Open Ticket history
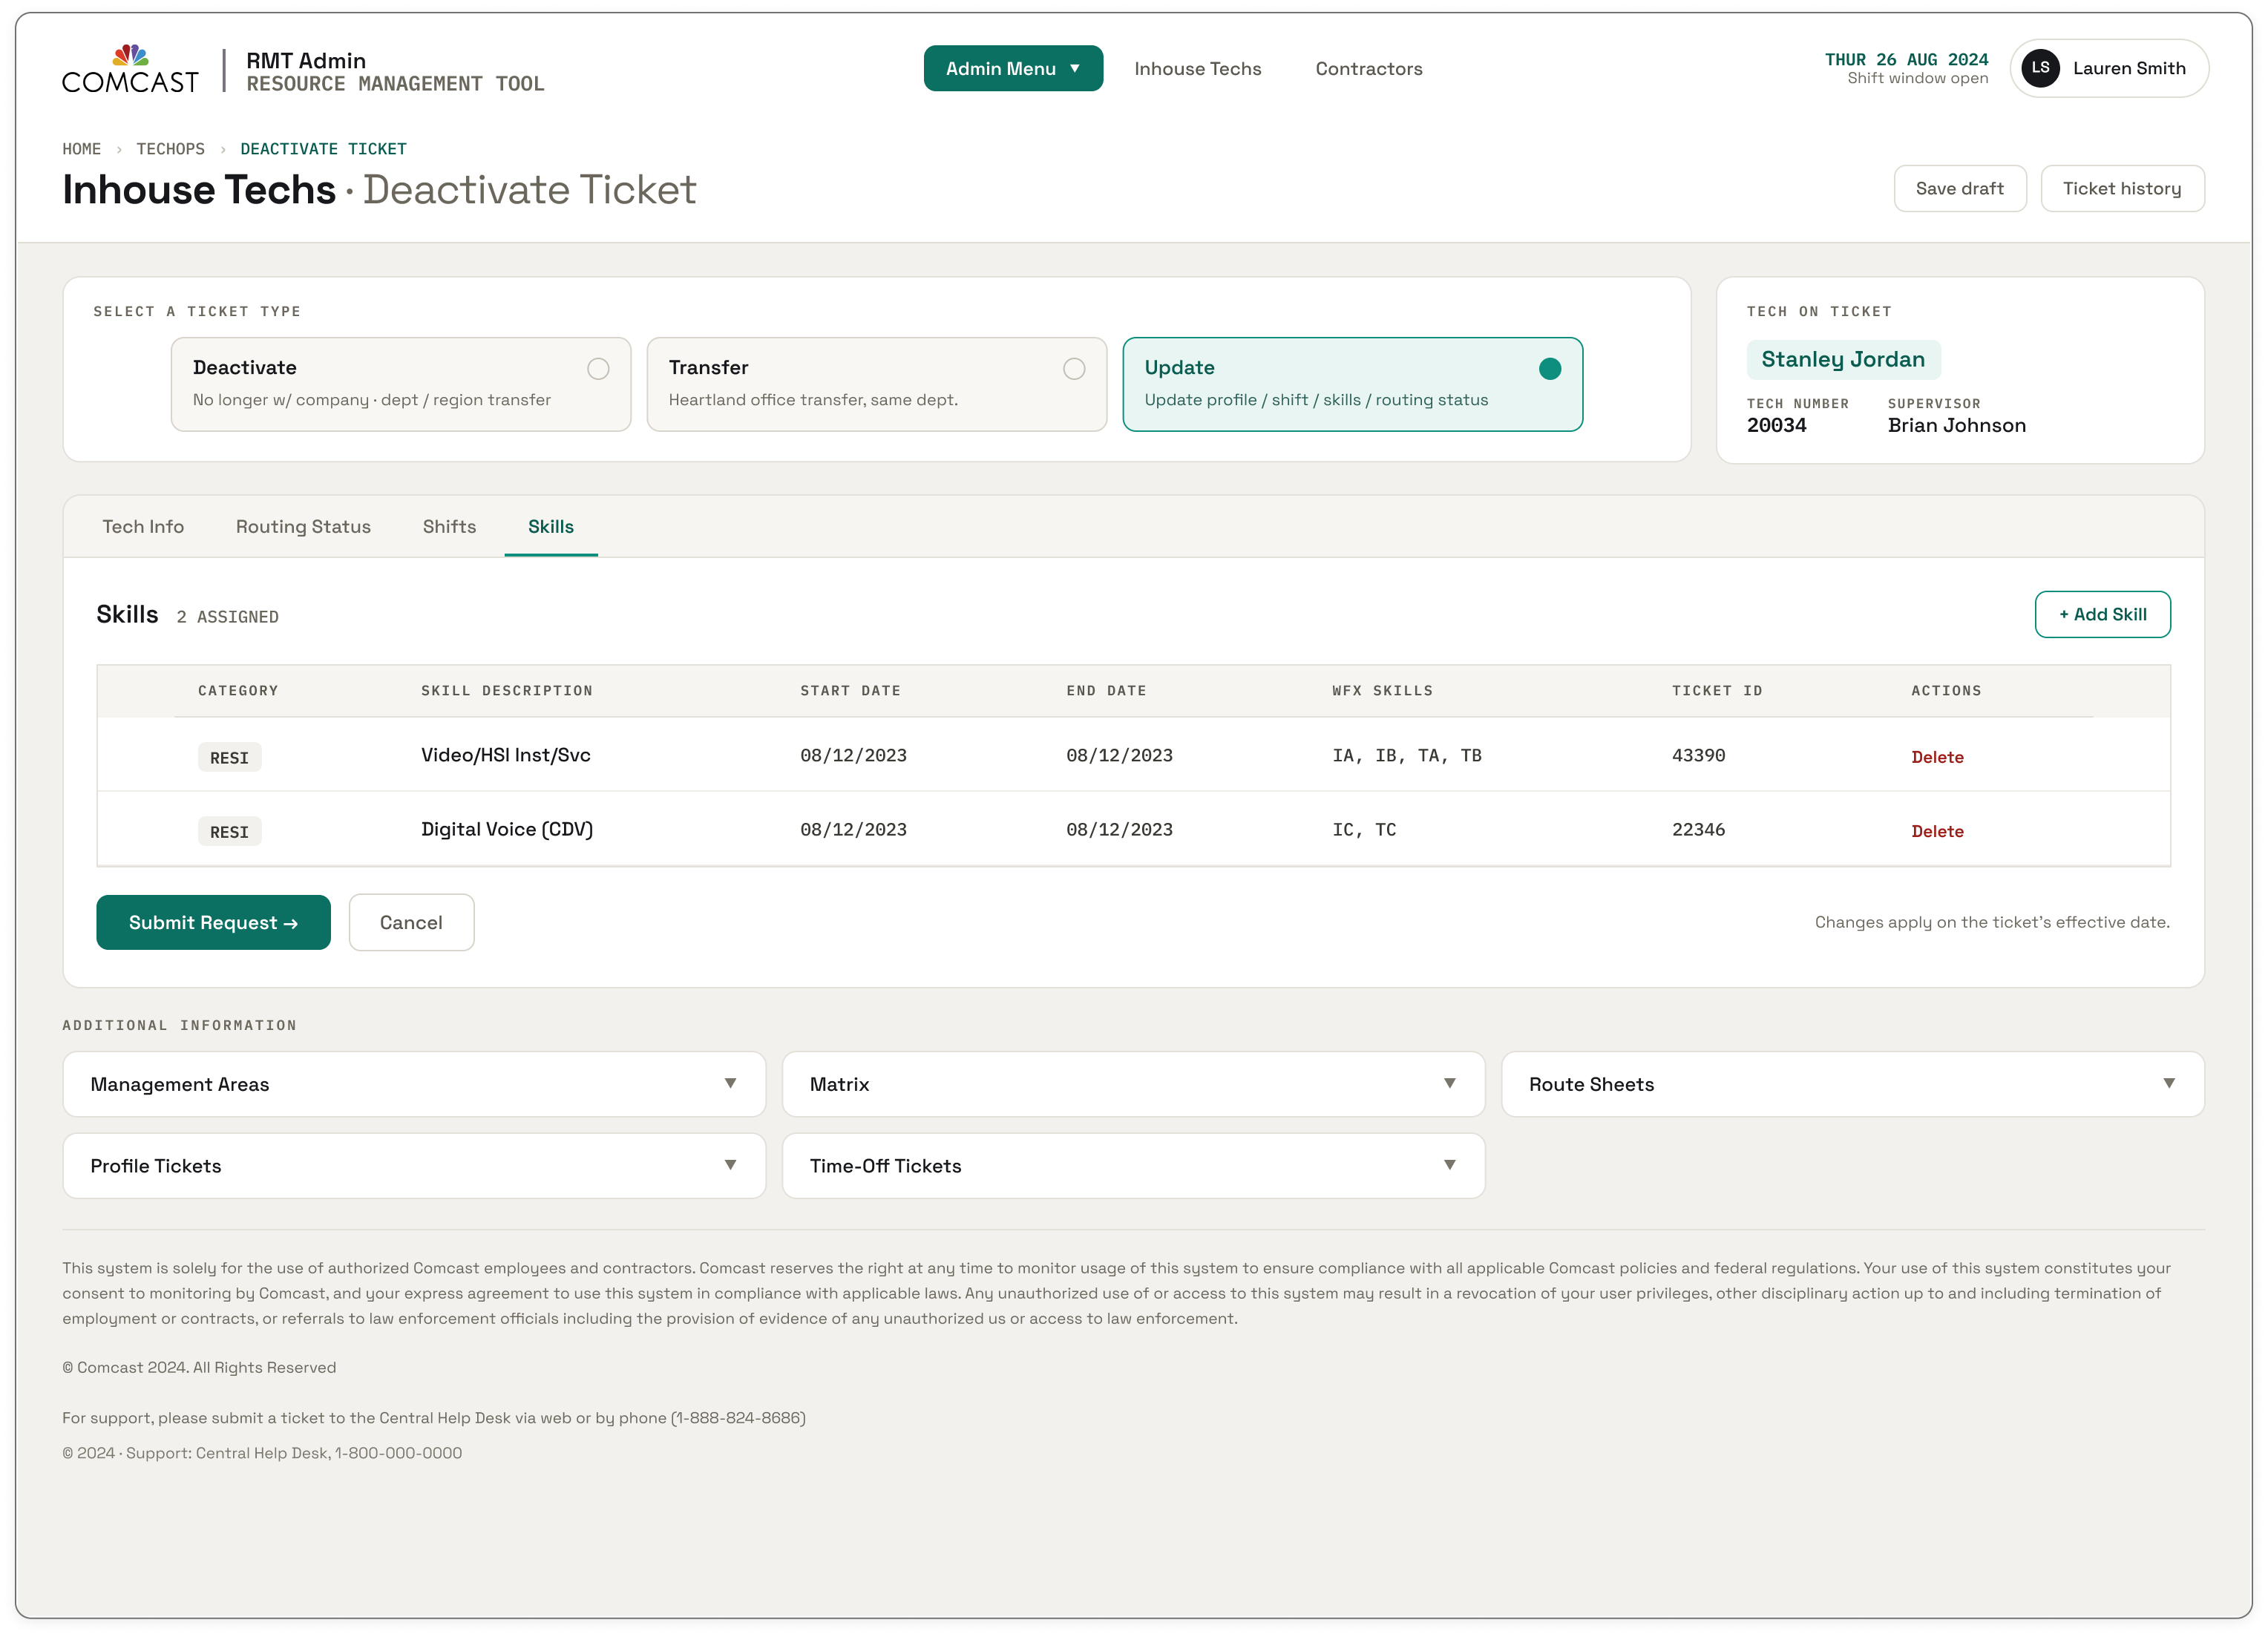 point(2122,188)
